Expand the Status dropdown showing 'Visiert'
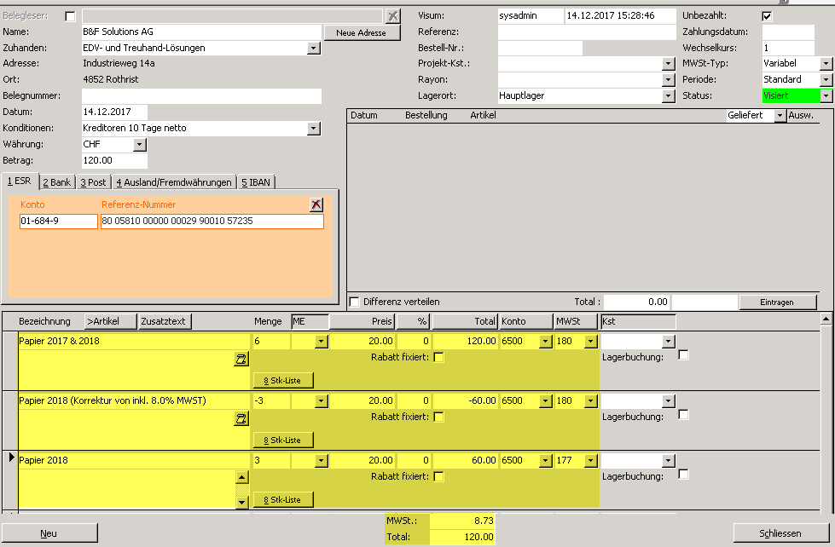The width and height of the screenshot is (835, 547). 826,96
